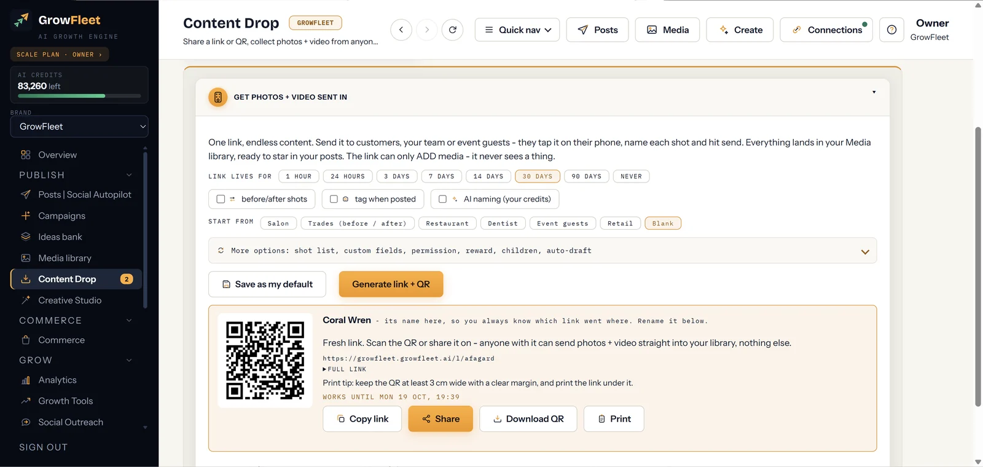Click the Campaigns plus icon in sidebar
The width and height of the screenshot is (983, 467).
(26, 216)
